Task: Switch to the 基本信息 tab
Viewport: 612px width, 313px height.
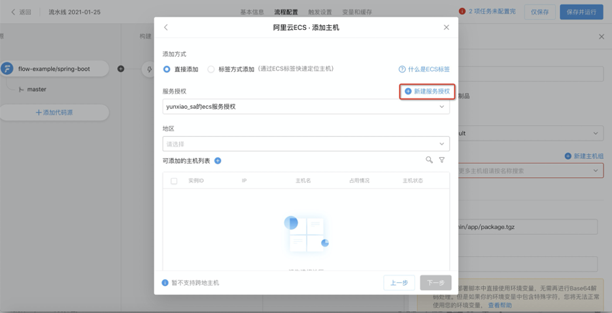Action: [252, 12]
